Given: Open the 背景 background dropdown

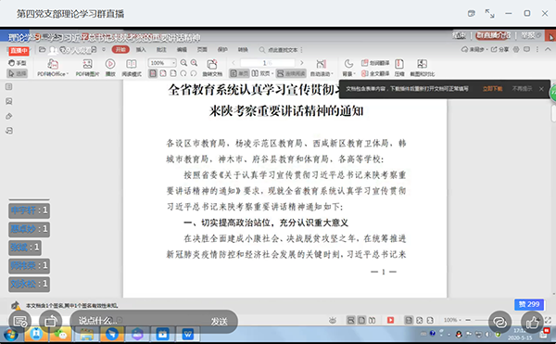Looking at the screenshot, I should (348, 68).
